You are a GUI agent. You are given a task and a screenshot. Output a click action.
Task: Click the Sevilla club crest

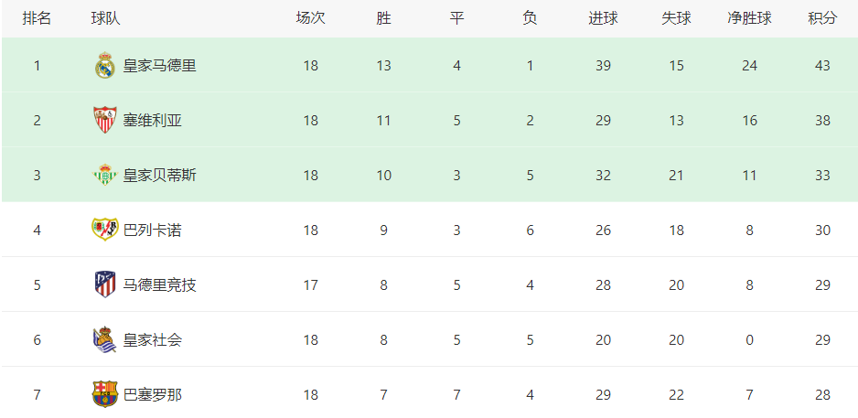[x=104, y=121]
